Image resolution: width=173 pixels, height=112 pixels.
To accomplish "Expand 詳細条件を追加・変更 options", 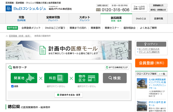I will click(69, 95).
